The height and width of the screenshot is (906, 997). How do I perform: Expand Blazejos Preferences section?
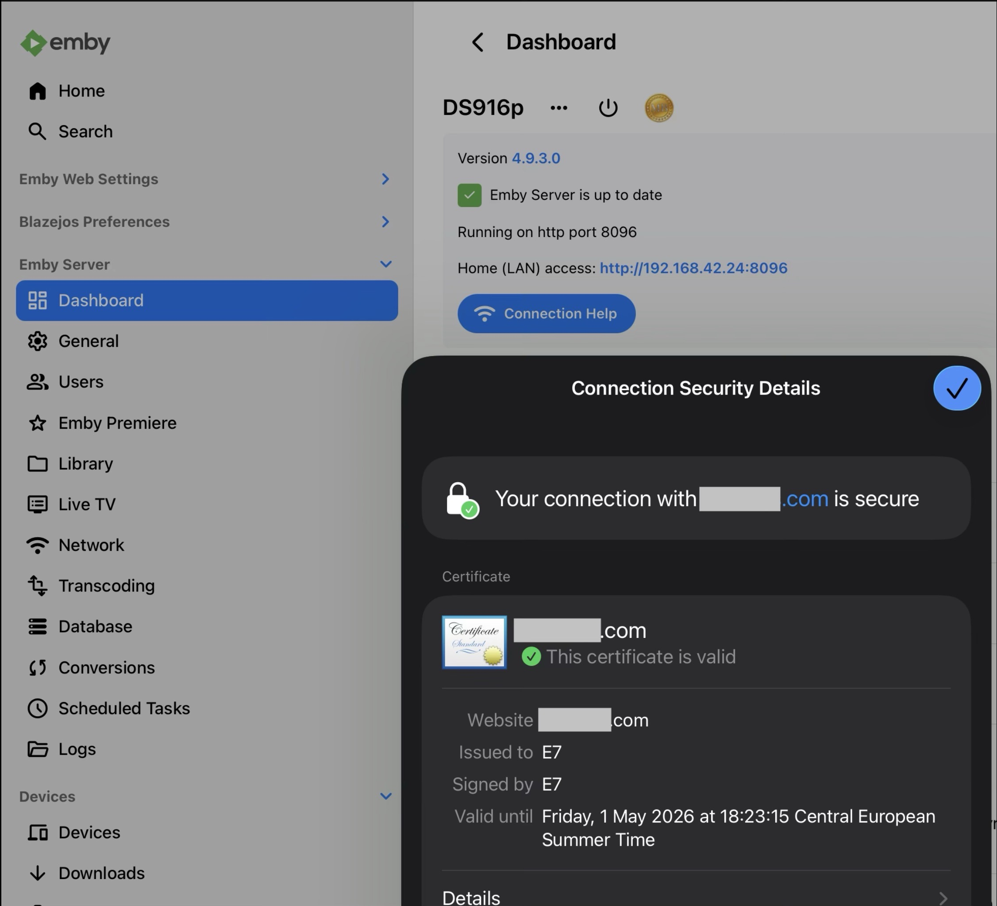pyautogui.click(x=385, y=222)
